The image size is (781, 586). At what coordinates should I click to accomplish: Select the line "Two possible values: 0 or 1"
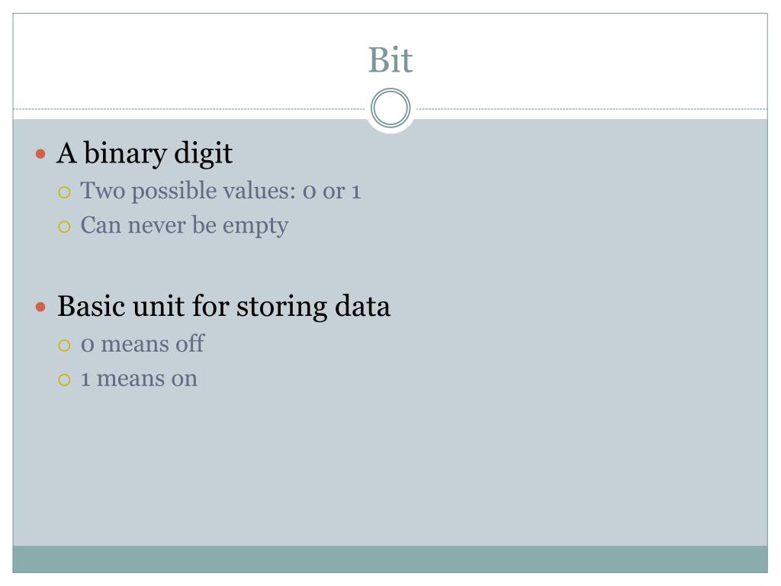tap(220, 191)
